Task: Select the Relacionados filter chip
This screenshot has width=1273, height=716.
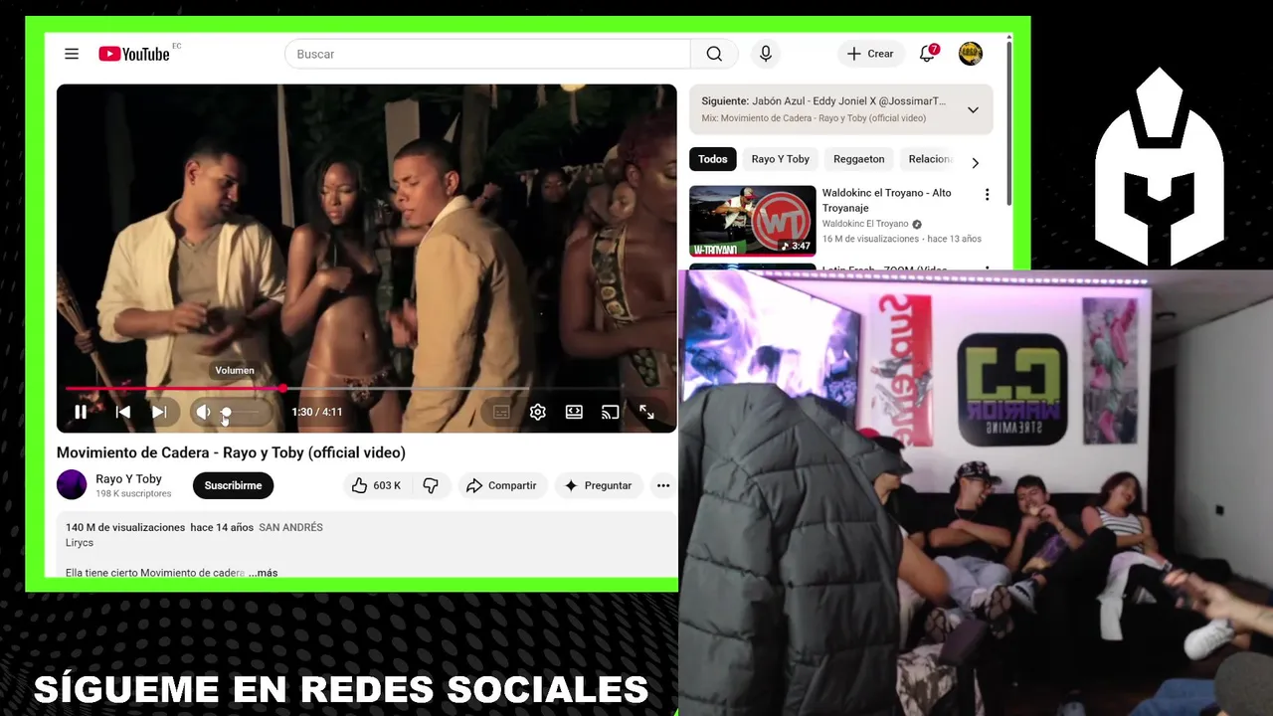Action: [x=930, y=159]
